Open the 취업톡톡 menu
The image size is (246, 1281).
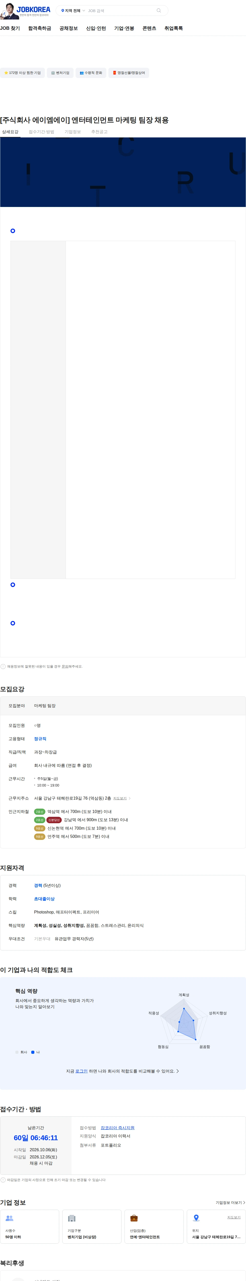coord(173,28)
